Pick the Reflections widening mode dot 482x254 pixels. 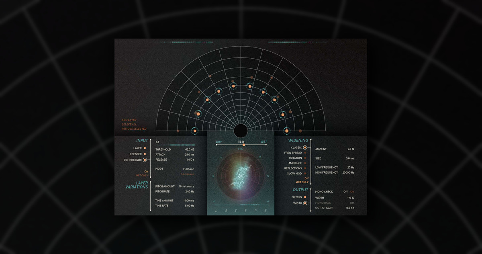tap(305, 168)
